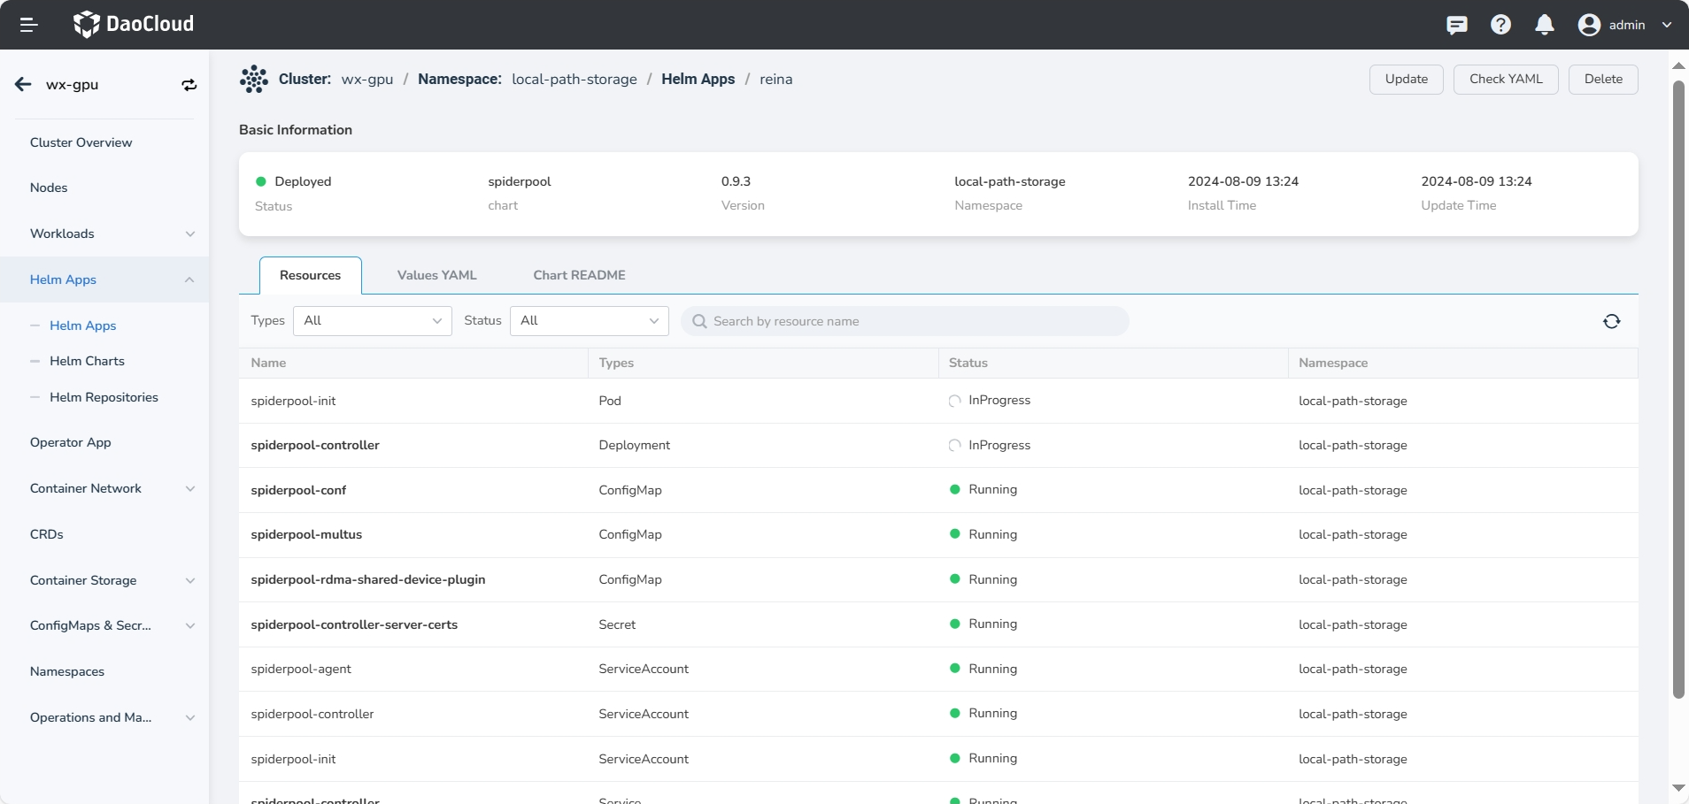Open the Types dropdown filter
The width and height of the screenshot is (1689, 804).
click(x=372, y=321)
